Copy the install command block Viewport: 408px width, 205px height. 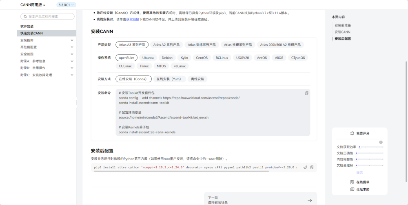click(x=306, y=93)
